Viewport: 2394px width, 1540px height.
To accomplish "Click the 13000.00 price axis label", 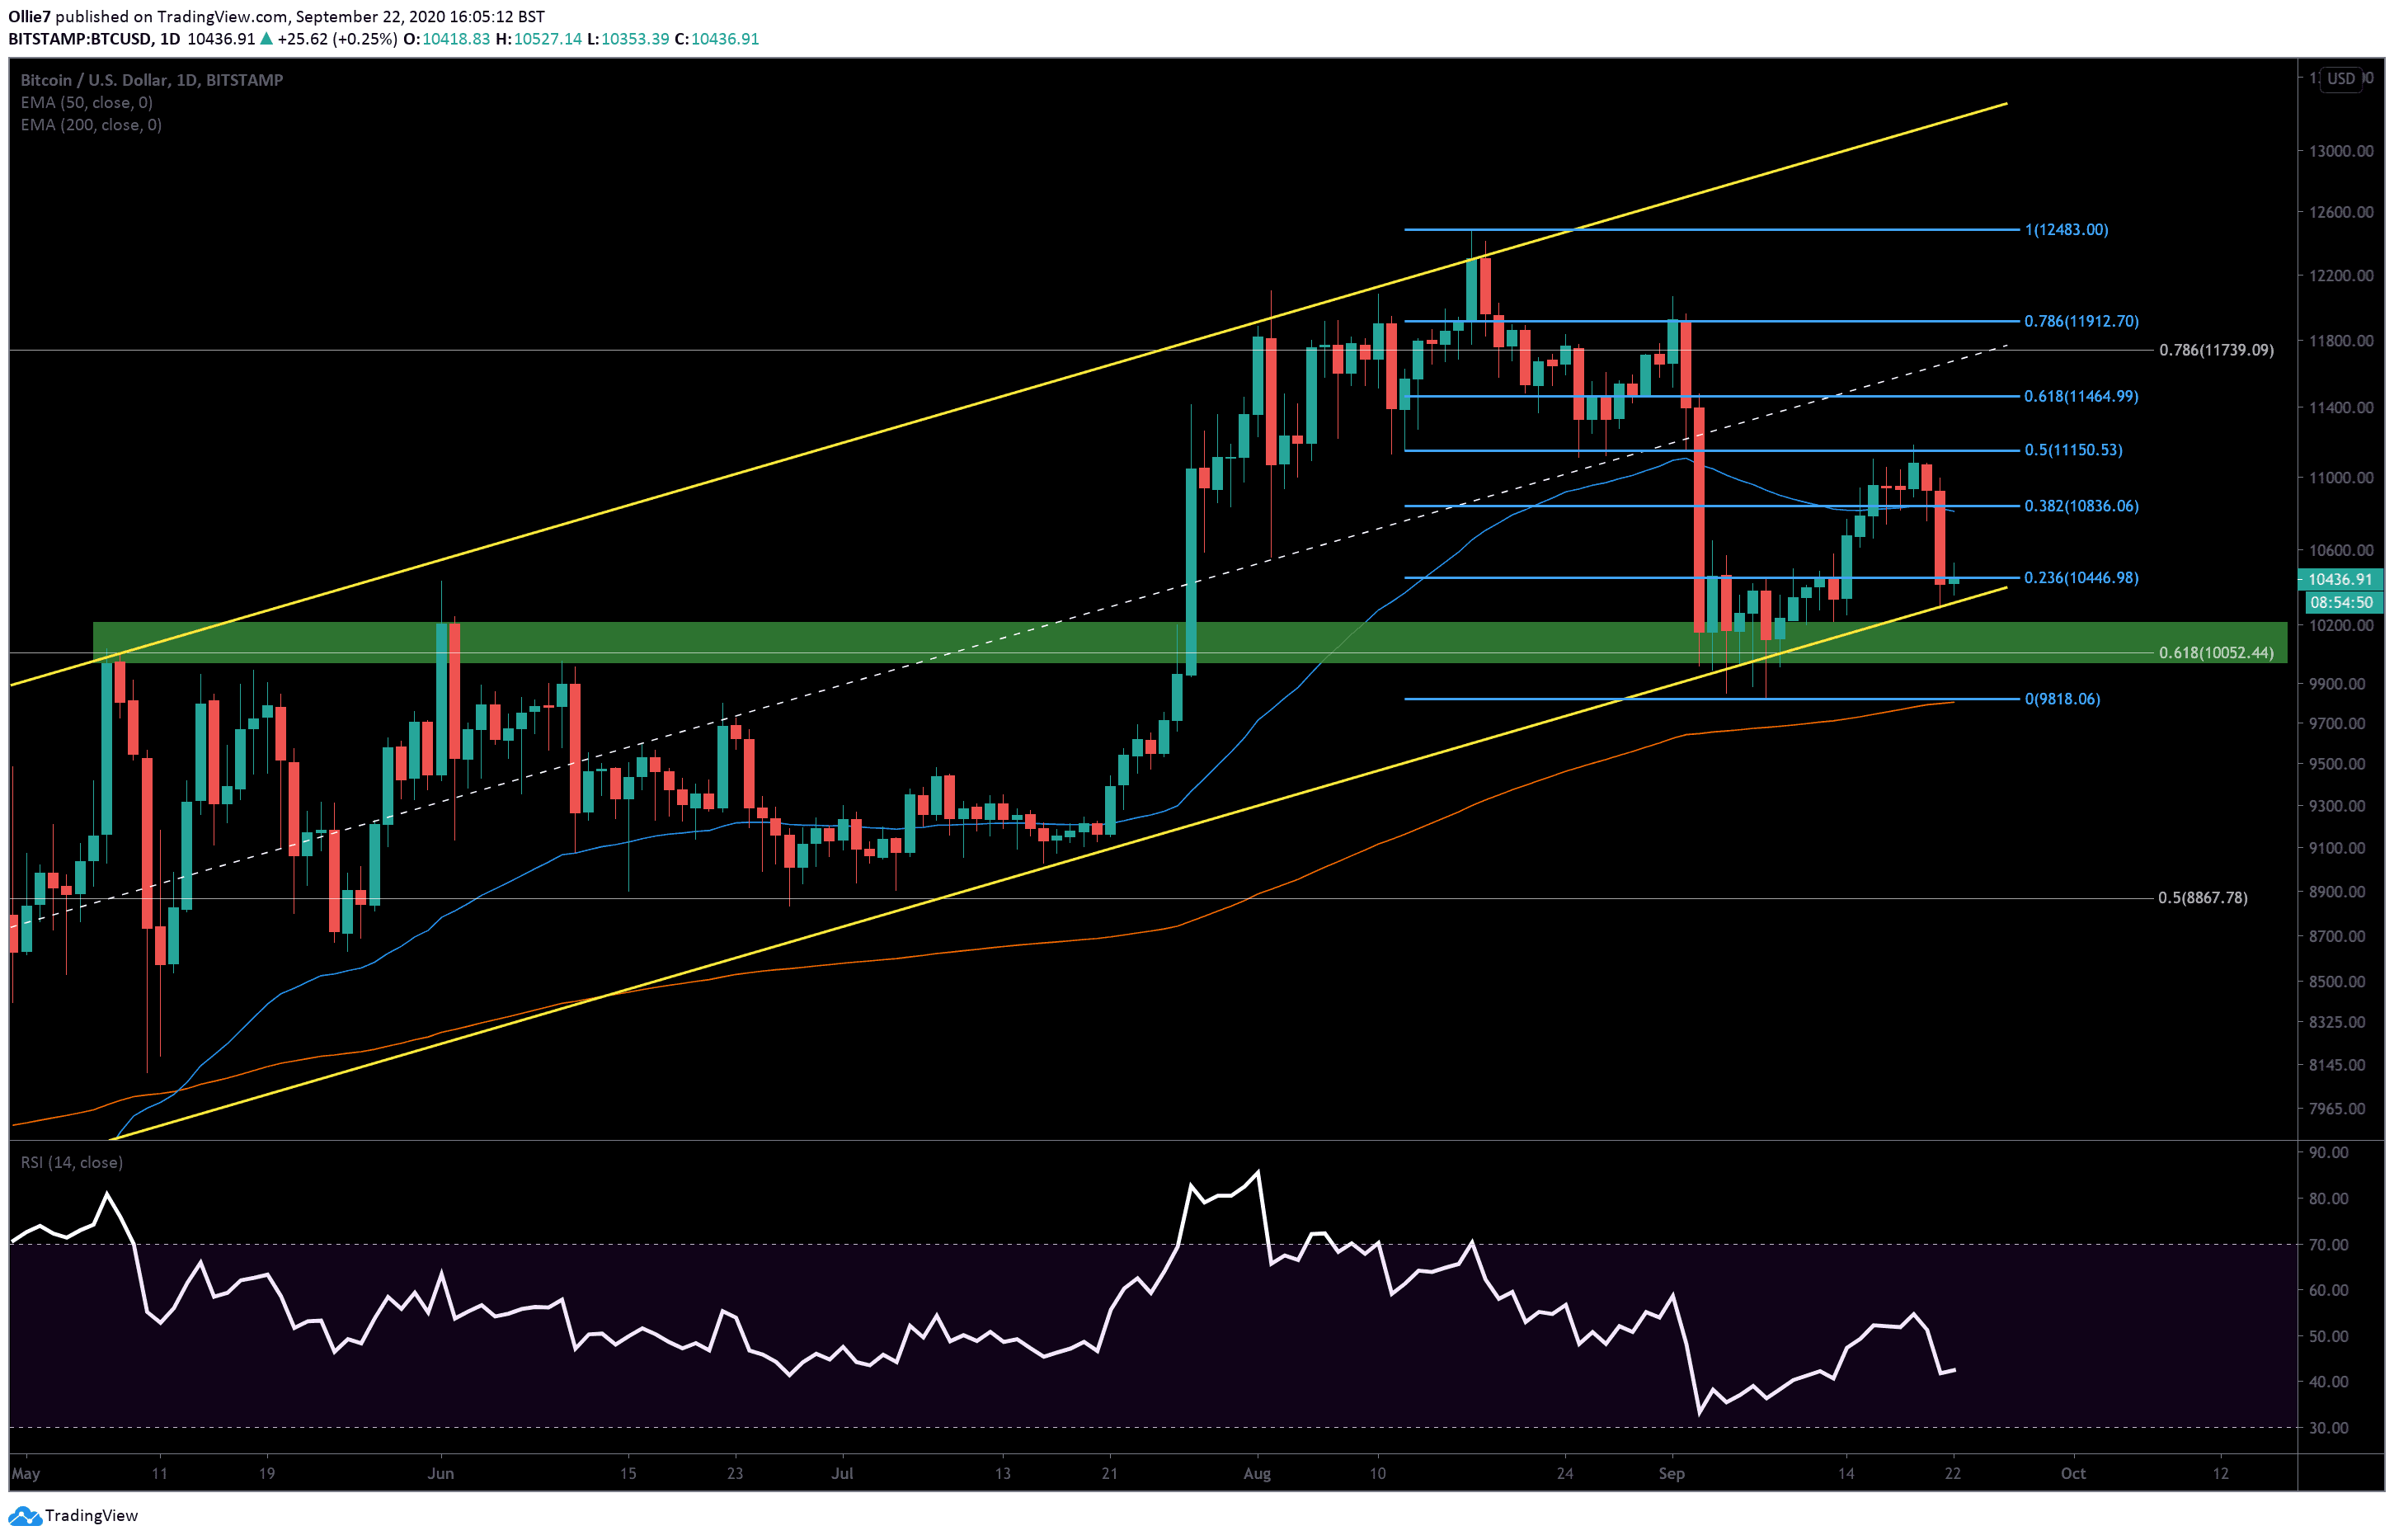I will coord(2341,151).
